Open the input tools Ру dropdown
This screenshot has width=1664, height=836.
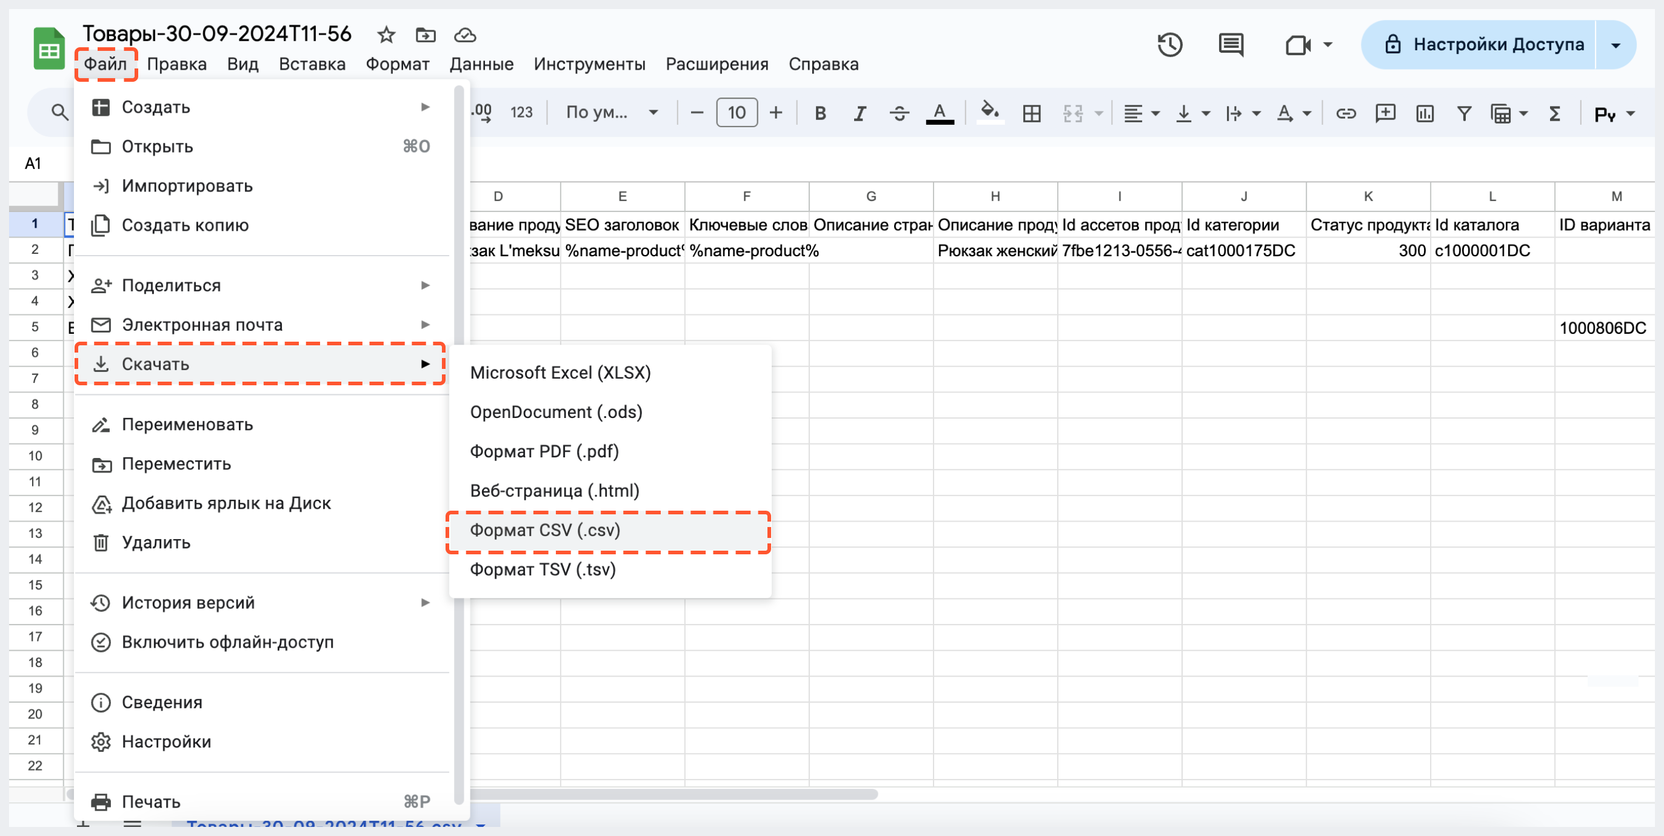click(1614, 114)
